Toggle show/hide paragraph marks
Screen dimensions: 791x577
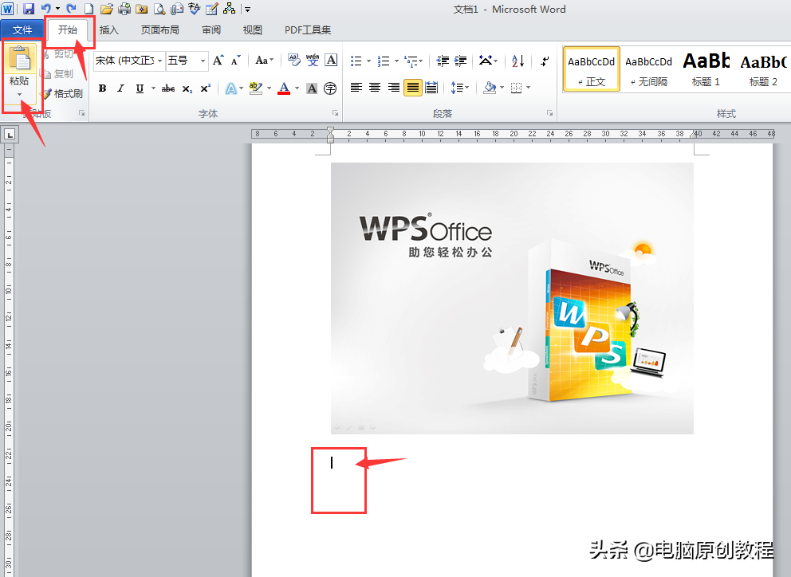545,61
